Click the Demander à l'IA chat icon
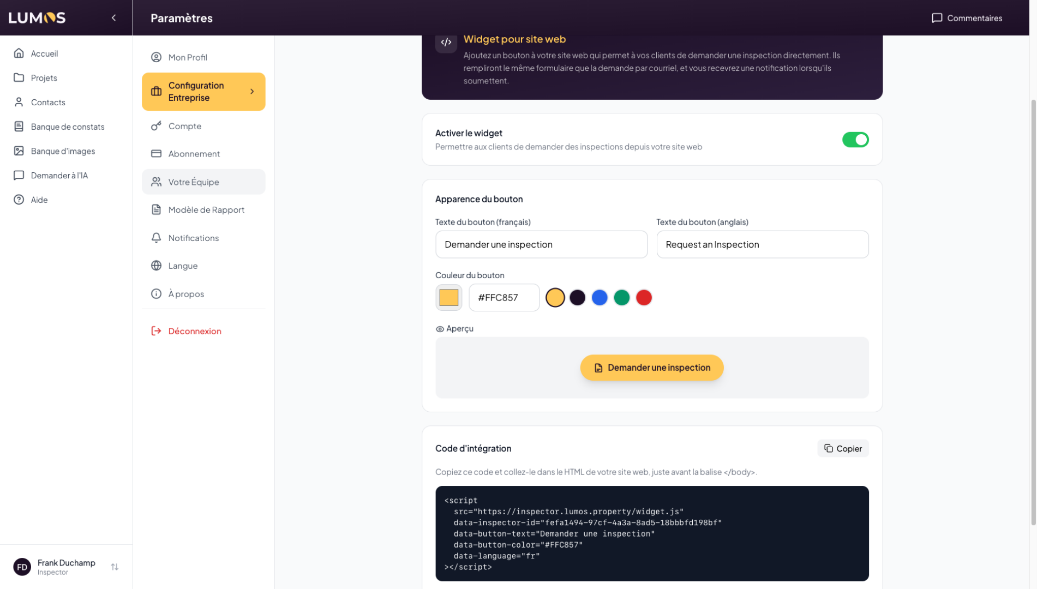The image size is (1037, 589). pyautogui.click(x=19, y=176)
